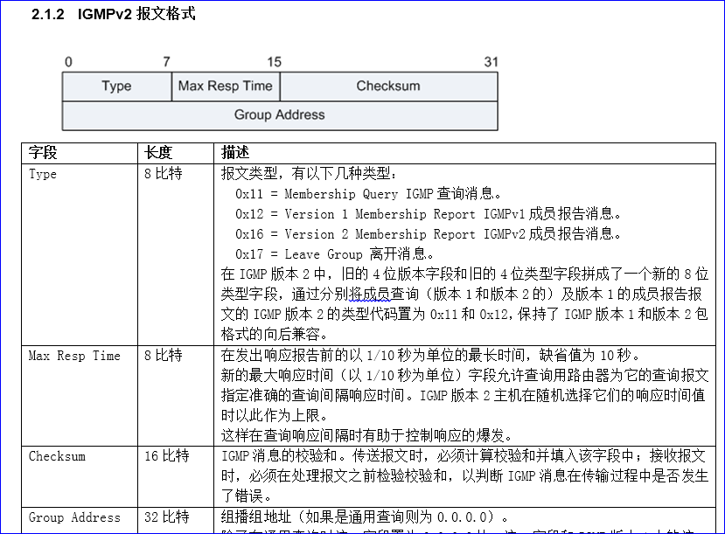Select the 描述 column header
Screen dimensions: 725x534
(235, 153)
